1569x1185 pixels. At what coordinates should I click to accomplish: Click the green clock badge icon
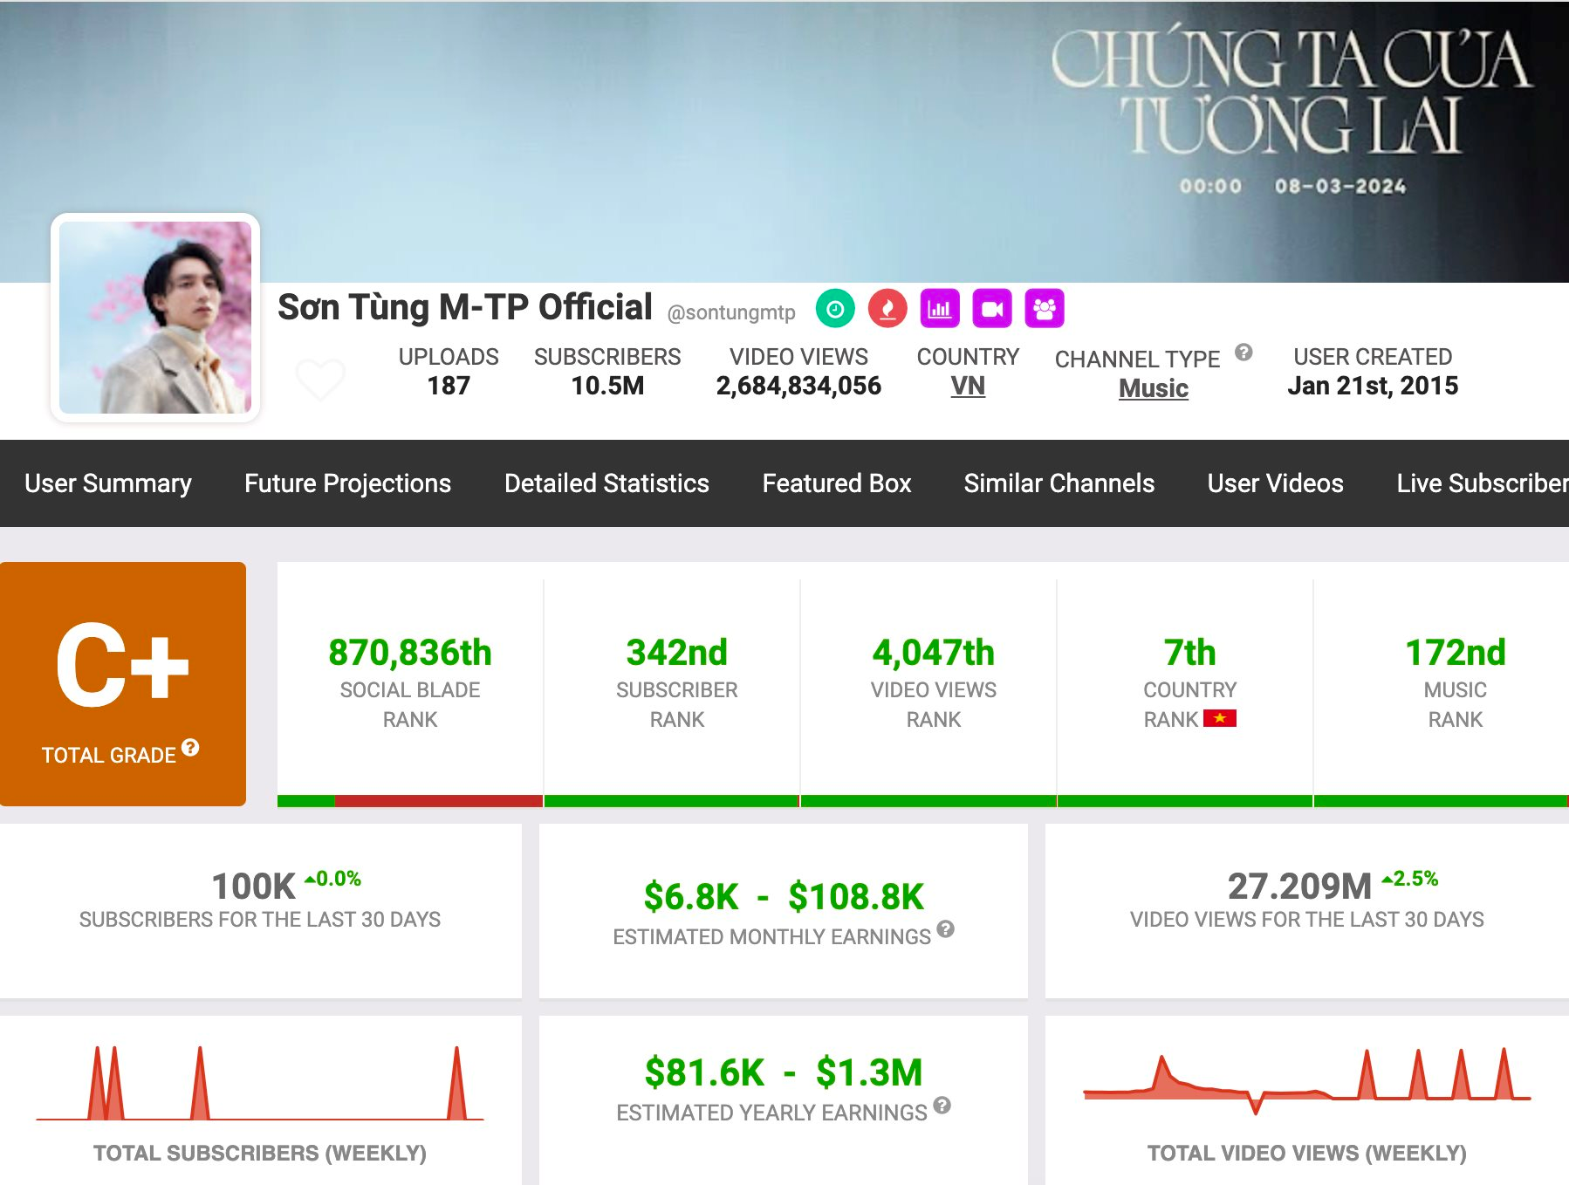click(835, 309)
